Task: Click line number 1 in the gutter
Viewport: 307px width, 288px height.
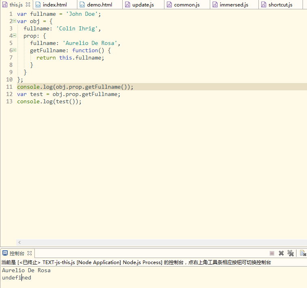Action: coord(11,14)
